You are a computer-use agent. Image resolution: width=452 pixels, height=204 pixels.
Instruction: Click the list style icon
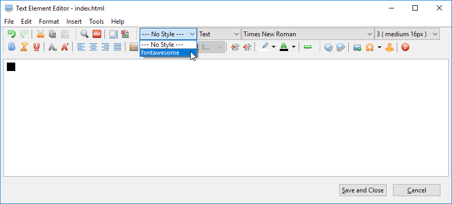point(133,47)
